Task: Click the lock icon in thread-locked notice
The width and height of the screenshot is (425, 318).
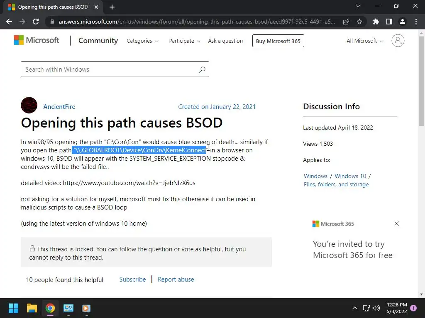Action: coord(32,248)
